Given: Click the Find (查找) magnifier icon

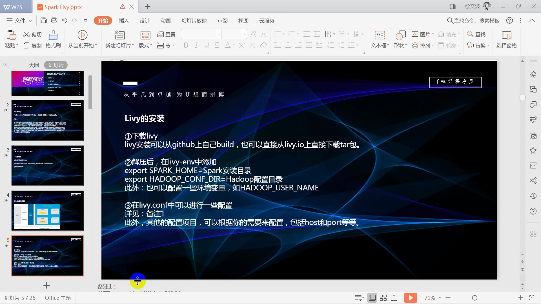Looking at the screenshot, I should (x=470, y=34).
